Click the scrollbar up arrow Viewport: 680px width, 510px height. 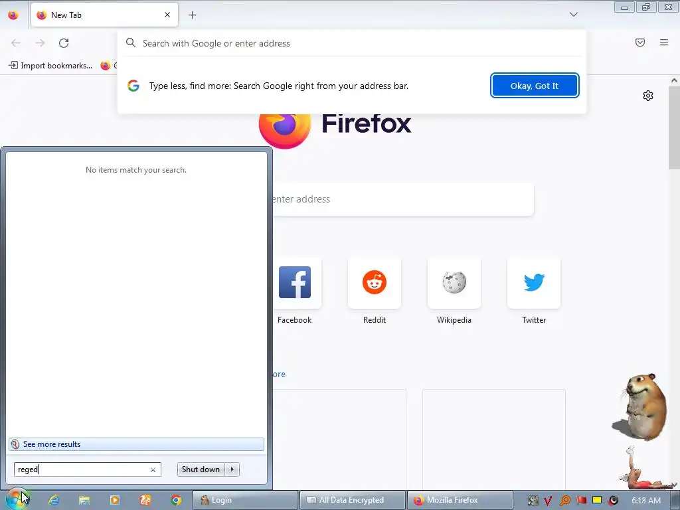pyautogui.click(x=674, y=80)
